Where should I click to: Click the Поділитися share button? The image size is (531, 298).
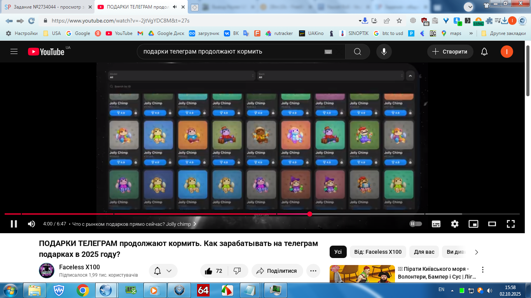pyautogui.click(x=277, y=271)
